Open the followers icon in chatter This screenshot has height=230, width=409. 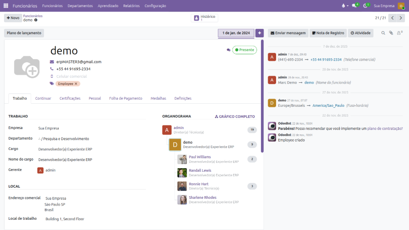[x=399, y=33]
